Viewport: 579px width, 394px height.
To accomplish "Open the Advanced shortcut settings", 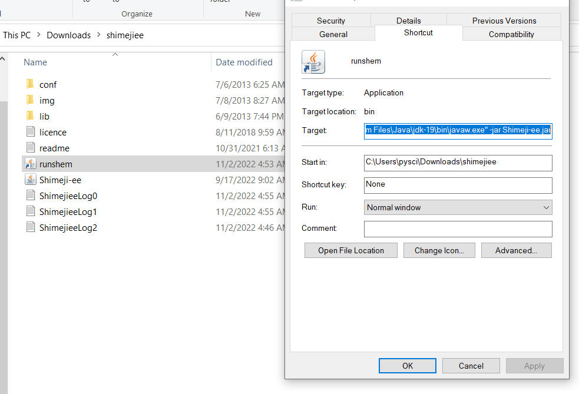I will point(516,250).
